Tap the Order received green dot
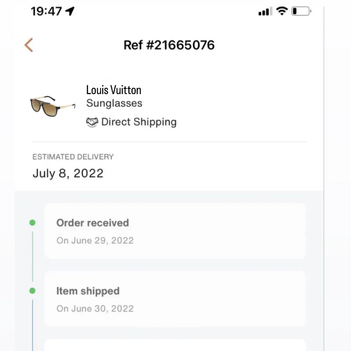The height and width of the screenshot is (351, 351). [32, 223]
